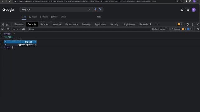The image size is (200, 112).
Task: Toggle the live expression eye icon
Action: tap(24, 29)
